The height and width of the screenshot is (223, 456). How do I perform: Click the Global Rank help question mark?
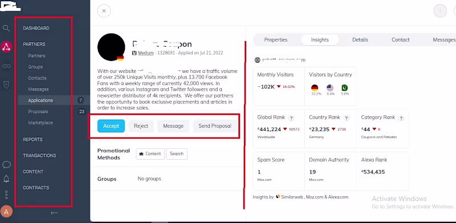[291, 118]
